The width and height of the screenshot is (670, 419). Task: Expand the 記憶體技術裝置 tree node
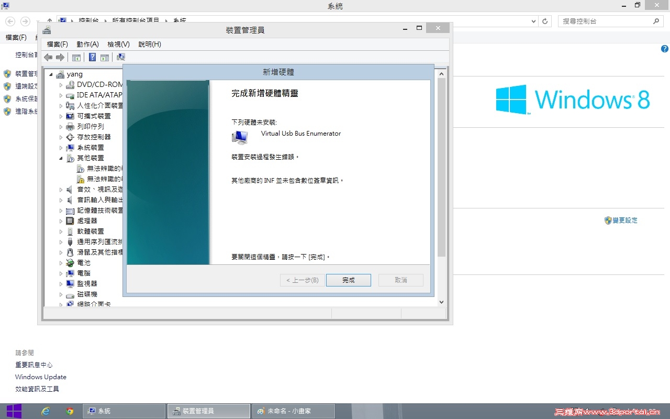61,210
